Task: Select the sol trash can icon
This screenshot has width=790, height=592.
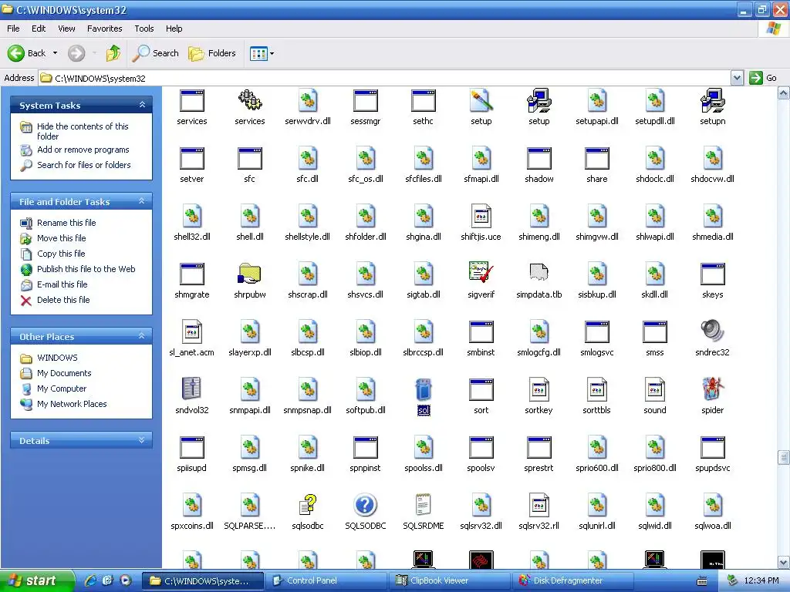Action: [x=424, y=390]
